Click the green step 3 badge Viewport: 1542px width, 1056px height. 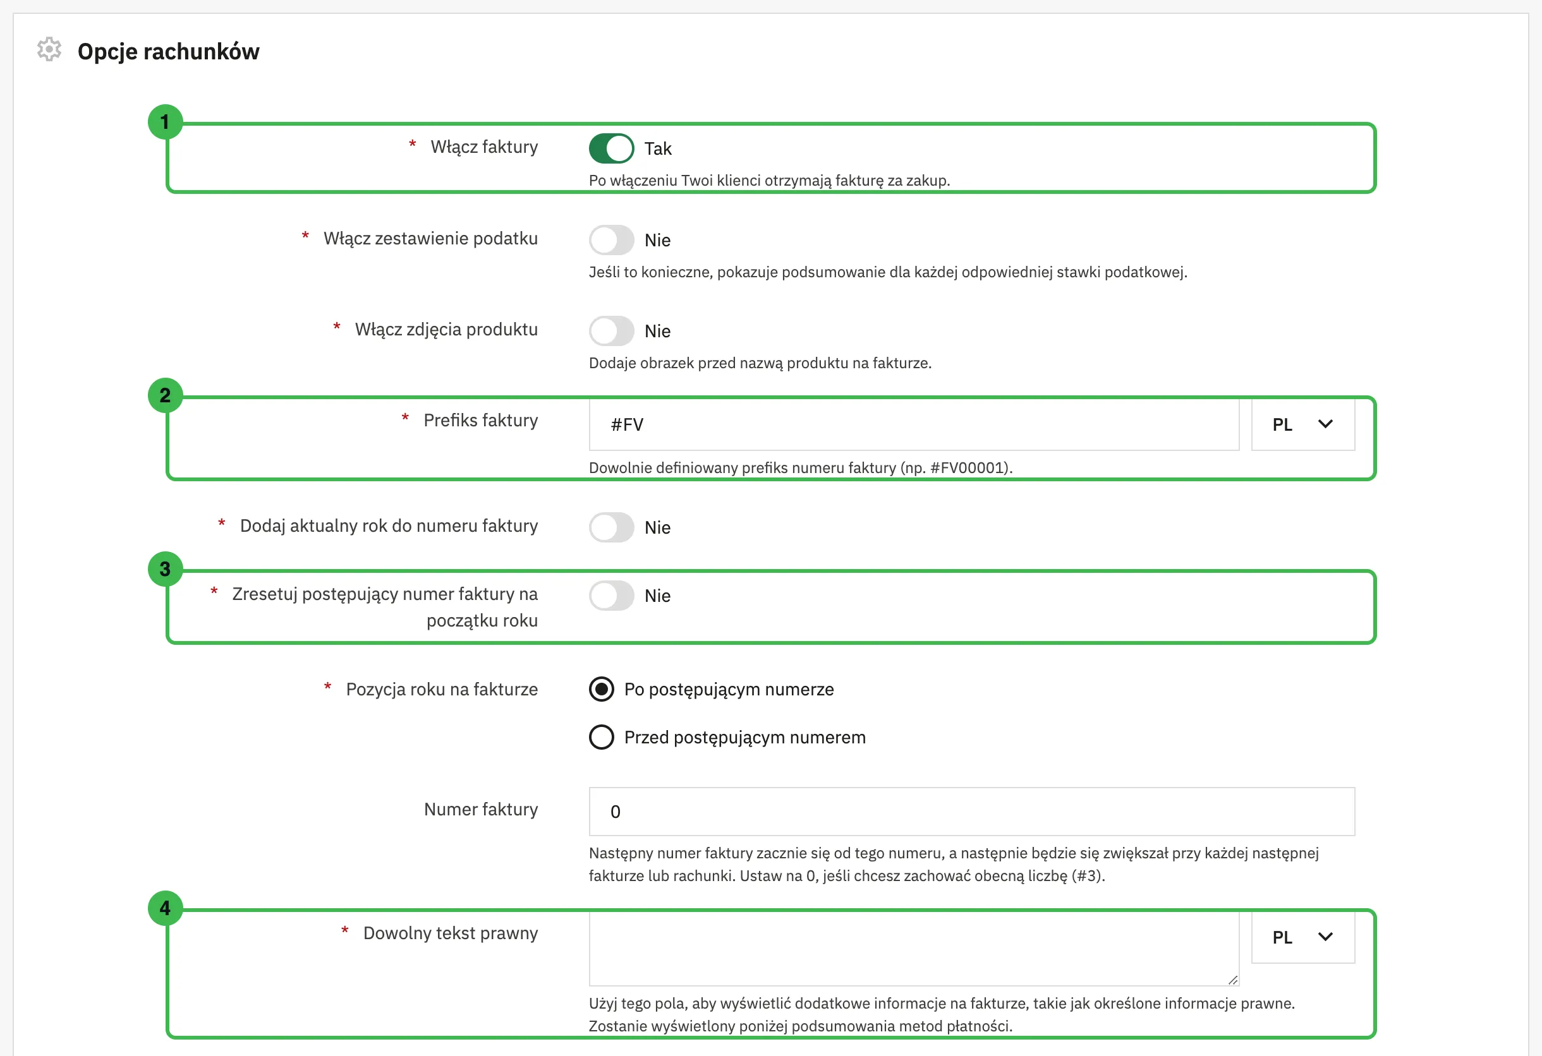(165, 570)
